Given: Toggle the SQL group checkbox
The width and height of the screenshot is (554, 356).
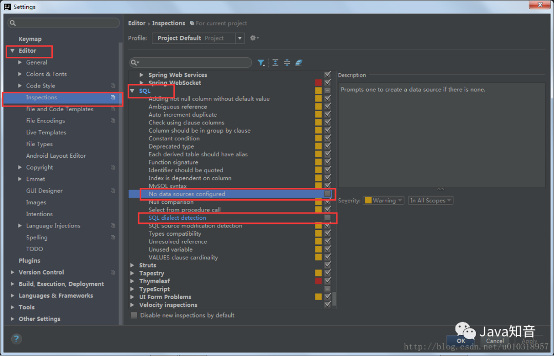Looking at the screenshot, I should pos(327,91).
